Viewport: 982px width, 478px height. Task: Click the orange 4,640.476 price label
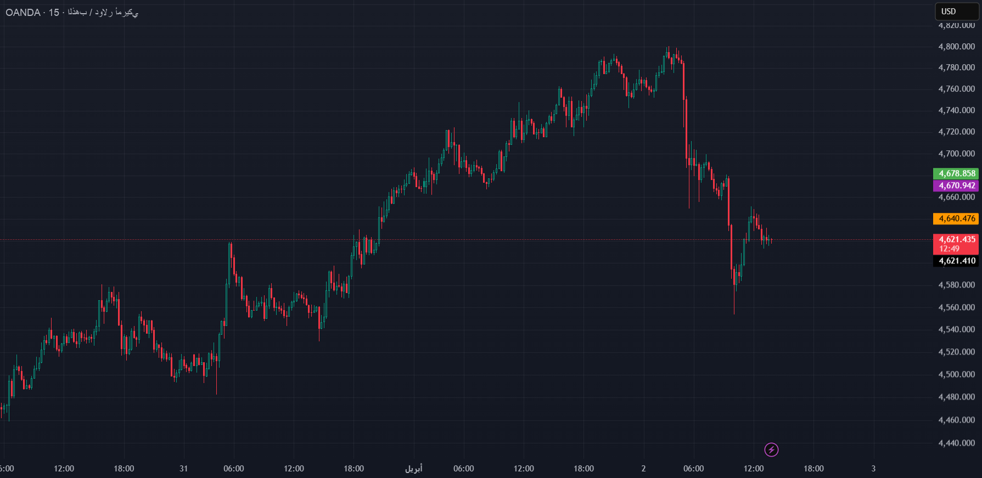tap(956, 218)
